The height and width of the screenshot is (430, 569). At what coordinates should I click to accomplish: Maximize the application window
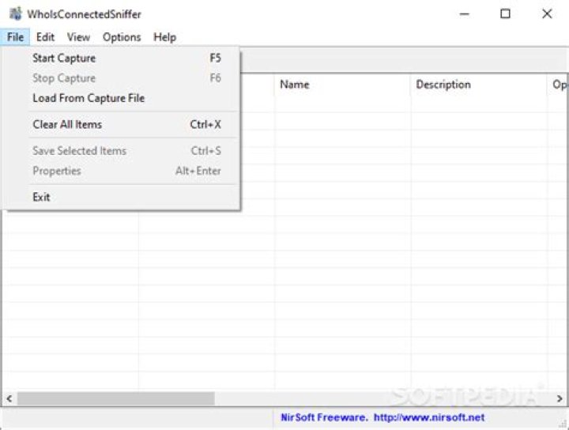click(x=505, y=13)
